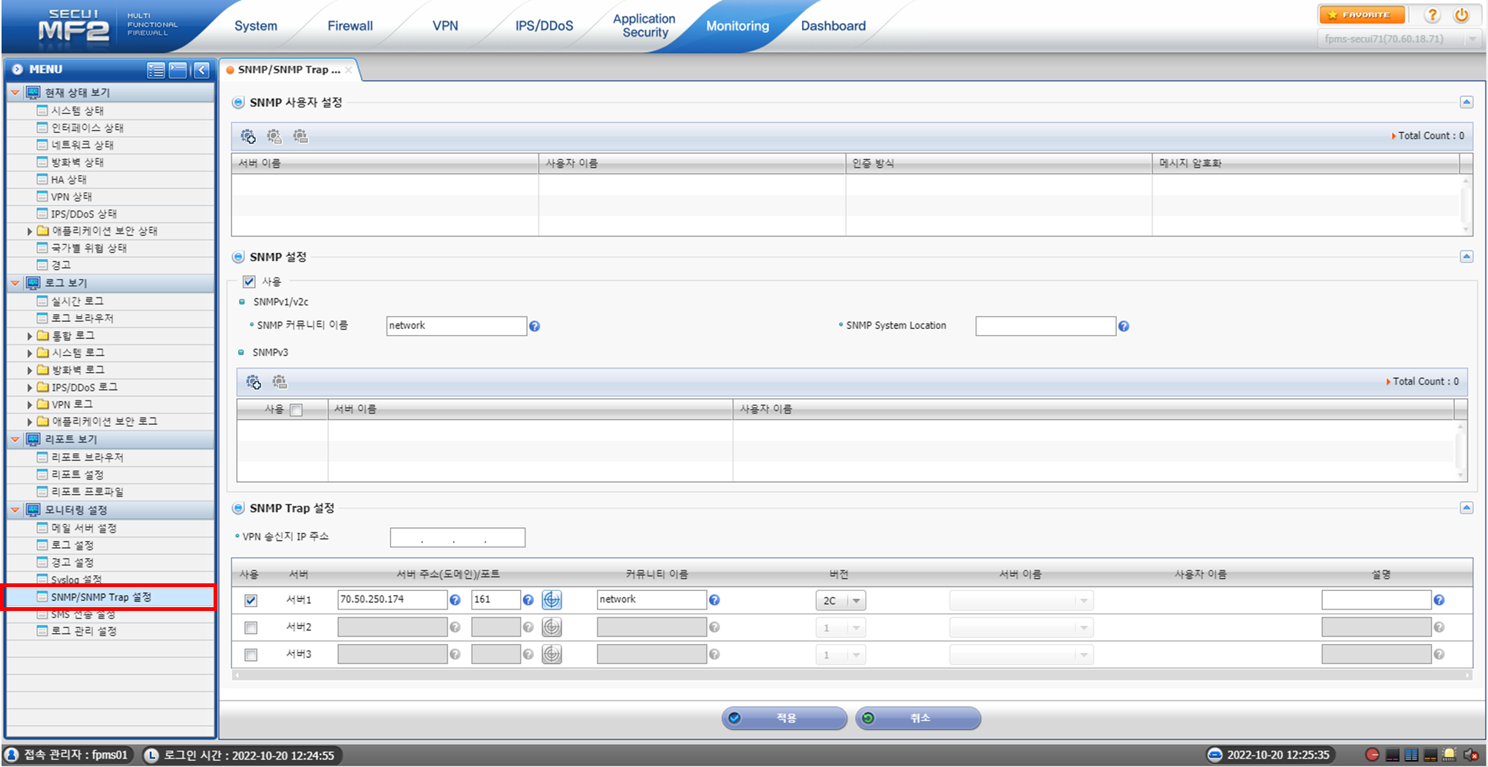Click the help icon beside SNMP 커뮤니티 이름
This screenshot has height=767, width=1488.
[535, 327]
